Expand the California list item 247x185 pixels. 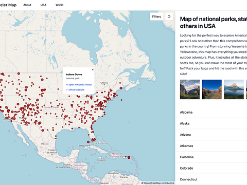[211, 157]
